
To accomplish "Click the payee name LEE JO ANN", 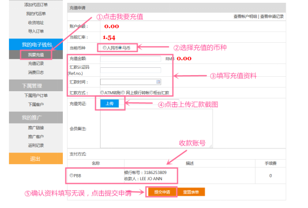I will coord(151,179).
